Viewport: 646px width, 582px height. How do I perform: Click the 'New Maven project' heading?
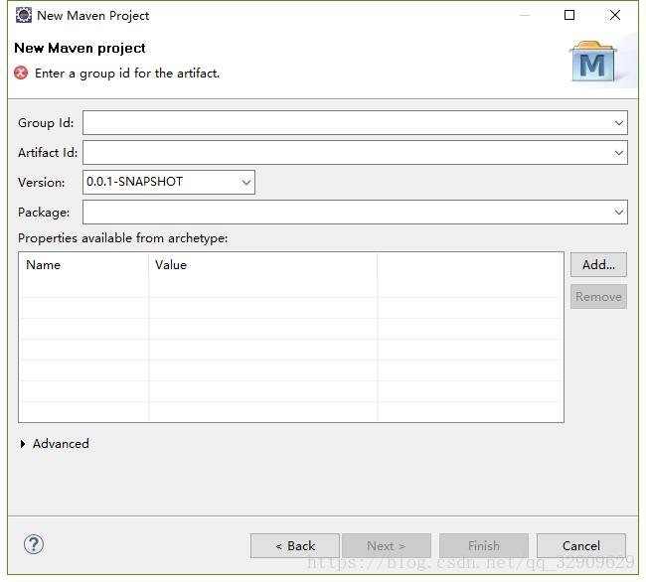pyautogui.click(x=80, y=48)
